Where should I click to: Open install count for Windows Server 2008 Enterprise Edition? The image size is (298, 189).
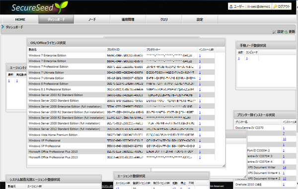pyautogui.click(x=200, y=107)
